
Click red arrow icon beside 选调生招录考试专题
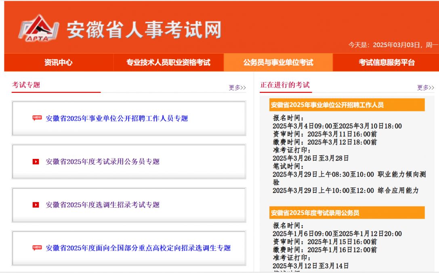pos(36,205)
